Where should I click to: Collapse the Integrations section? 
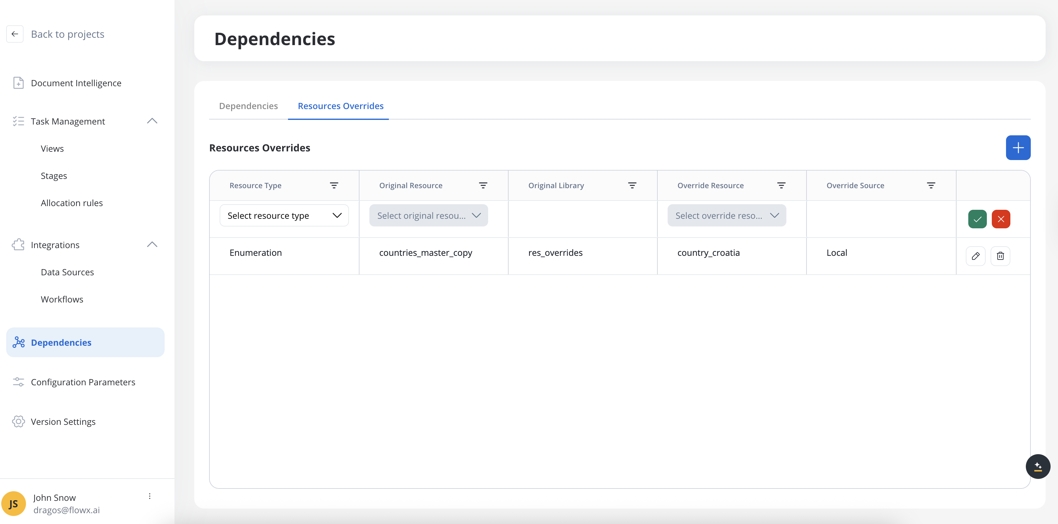pyautogui.click(x=152, y=245)
